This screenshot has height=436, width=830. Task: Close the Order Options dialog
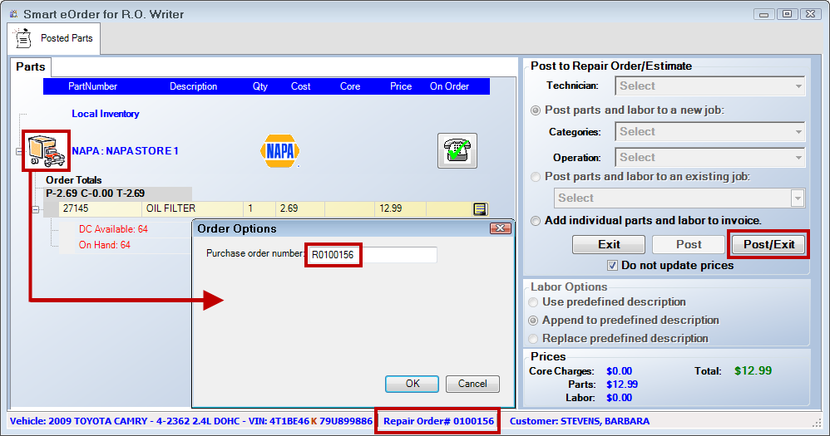pyautogui.click(x=500, y=228)
